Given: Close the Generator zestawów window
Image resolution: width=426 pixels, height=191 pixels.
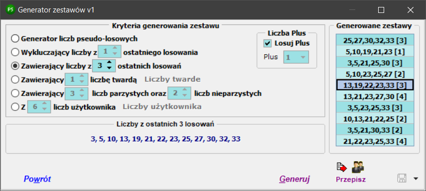Looking at the screenshot, I should point(410,10).
